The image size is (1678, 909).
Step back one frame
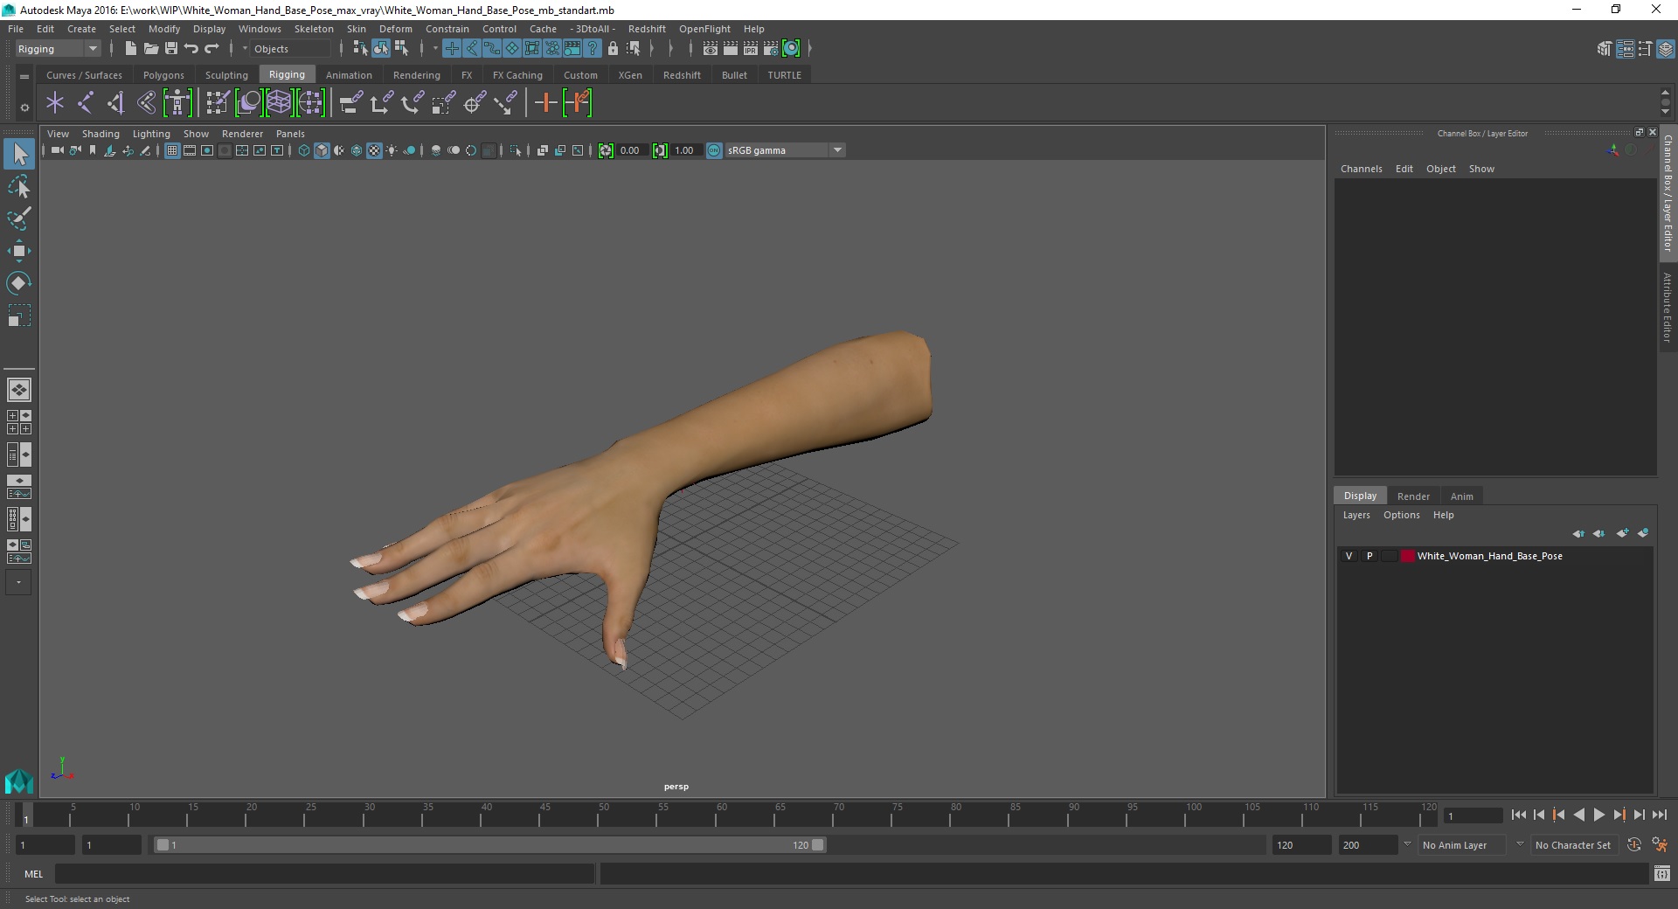click(x=1538, y=815)
